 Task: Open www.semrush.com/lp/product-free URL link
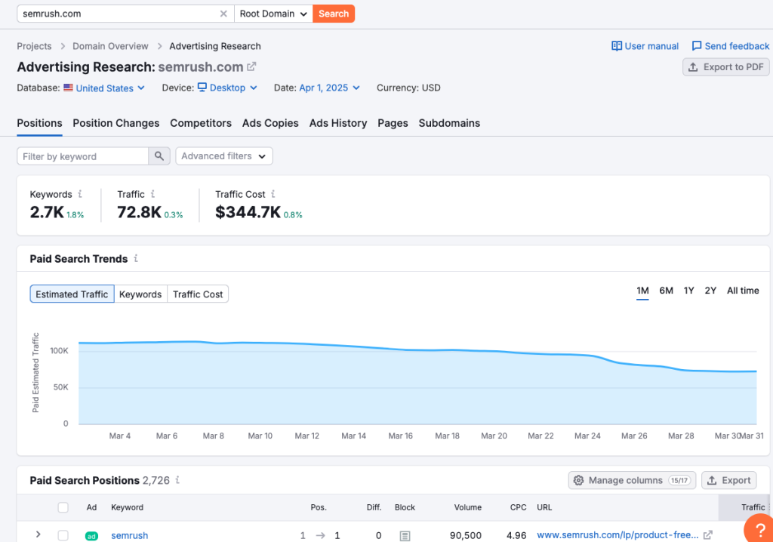pos(617,535)
